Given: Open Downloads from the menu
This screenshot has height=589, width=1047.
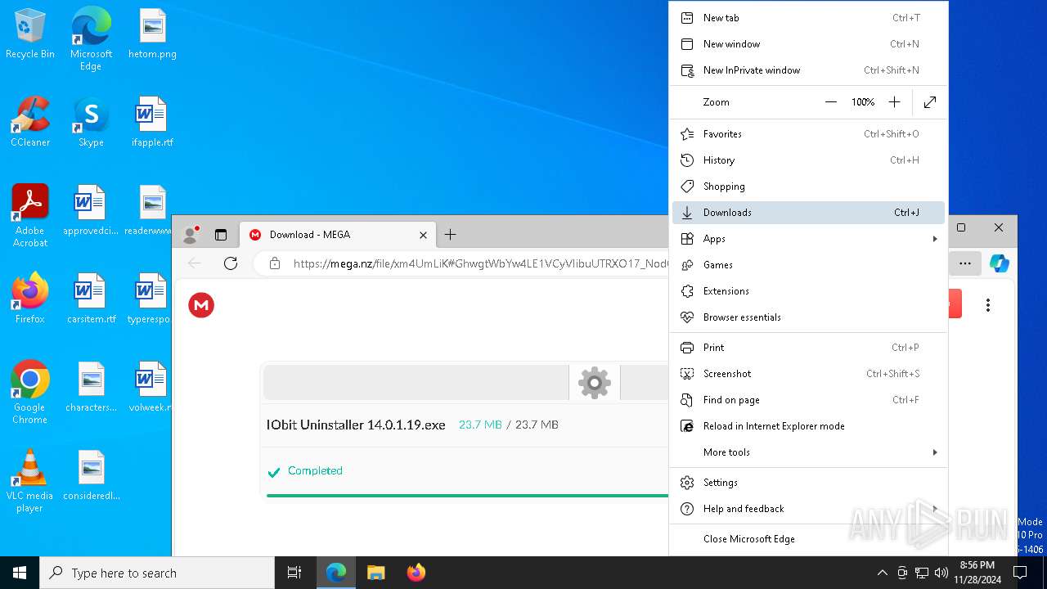Looking at the screenshot, I should pyautogui.click(x=808, y=213).
